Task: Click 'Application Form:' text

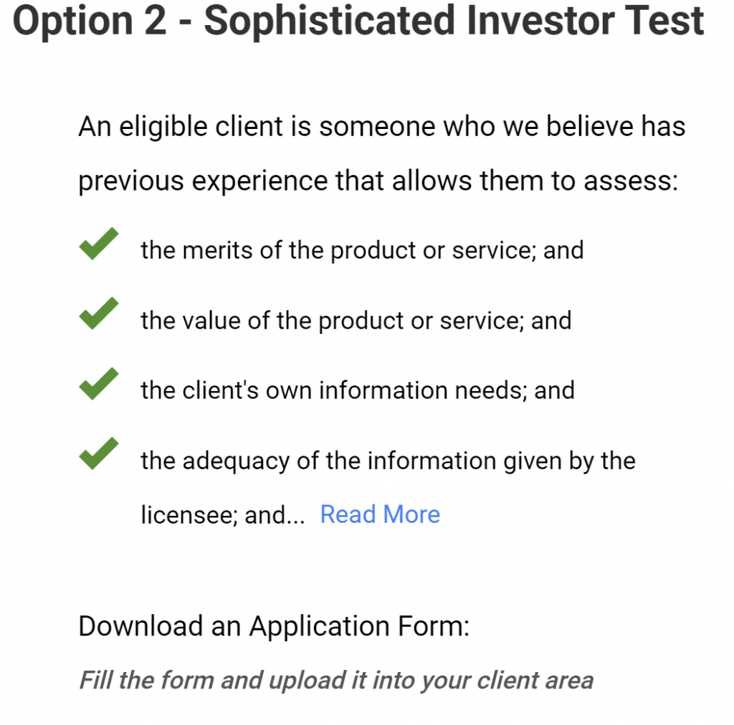Action: click(359, 626)
